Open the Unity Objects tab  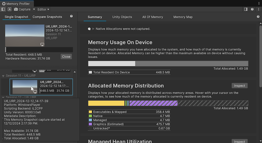click(x=122, y=17)
